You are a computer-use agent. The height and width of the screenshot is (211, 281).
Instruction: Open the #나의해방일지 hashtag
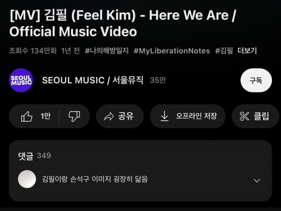(x=107, y=51)
